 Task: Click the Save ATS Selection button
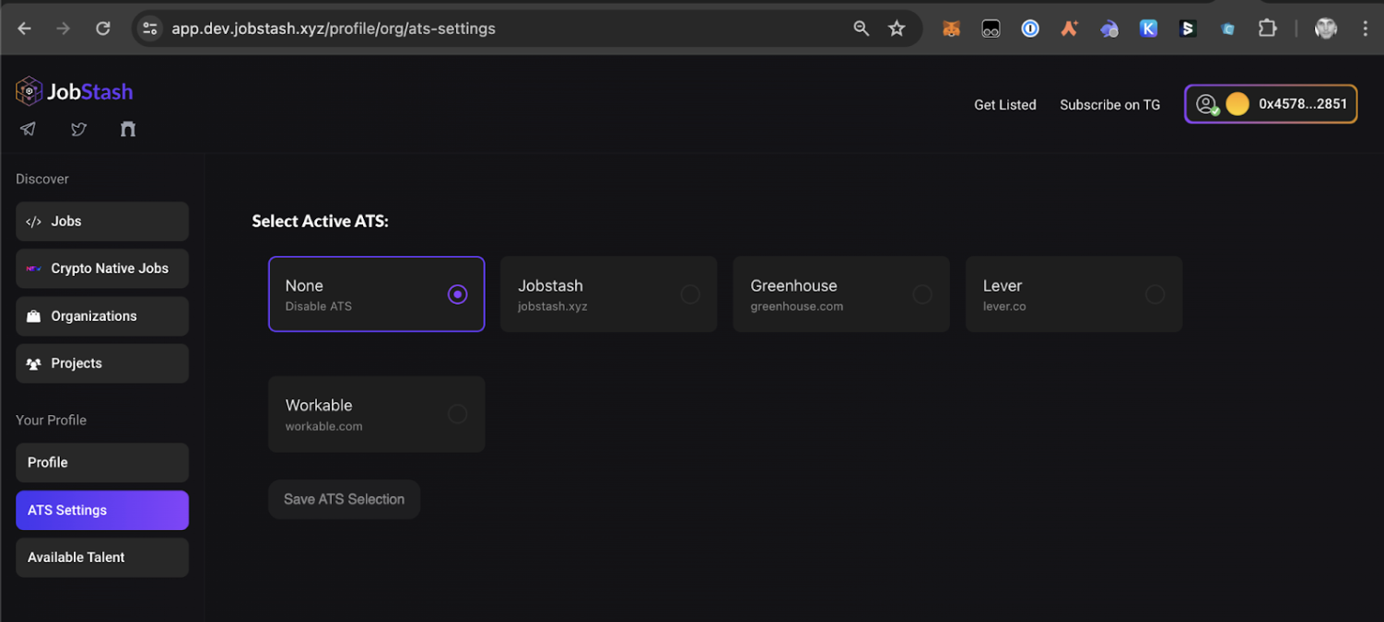pyautogui.click(x=344, y=500)
